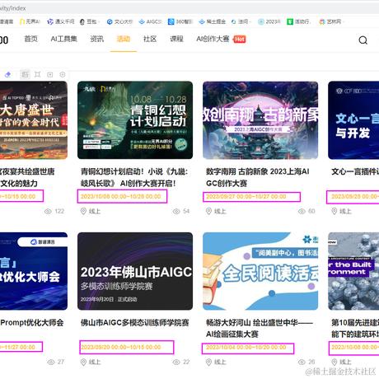This screenshot has width=379, height=379.
Task: Open the 通义千问 bookmark
Action: [x=60, y=21]
